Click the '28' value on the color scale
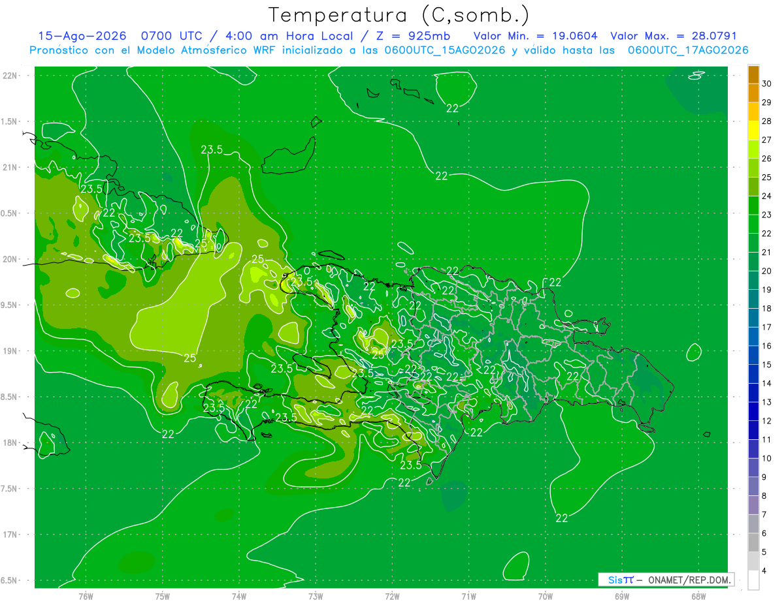 pyautogui.click(x=767, y=121)
